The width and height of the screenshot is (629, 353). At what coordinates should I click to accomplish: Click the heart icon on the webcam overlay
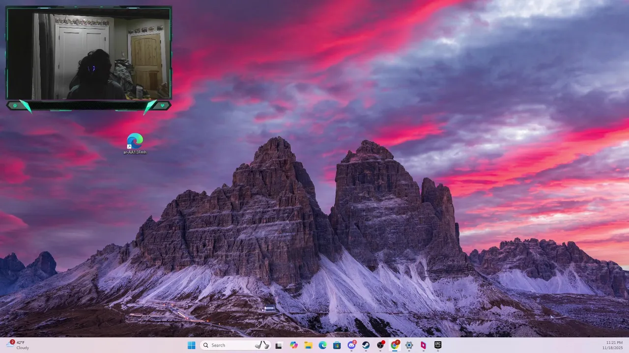[162, 105]
